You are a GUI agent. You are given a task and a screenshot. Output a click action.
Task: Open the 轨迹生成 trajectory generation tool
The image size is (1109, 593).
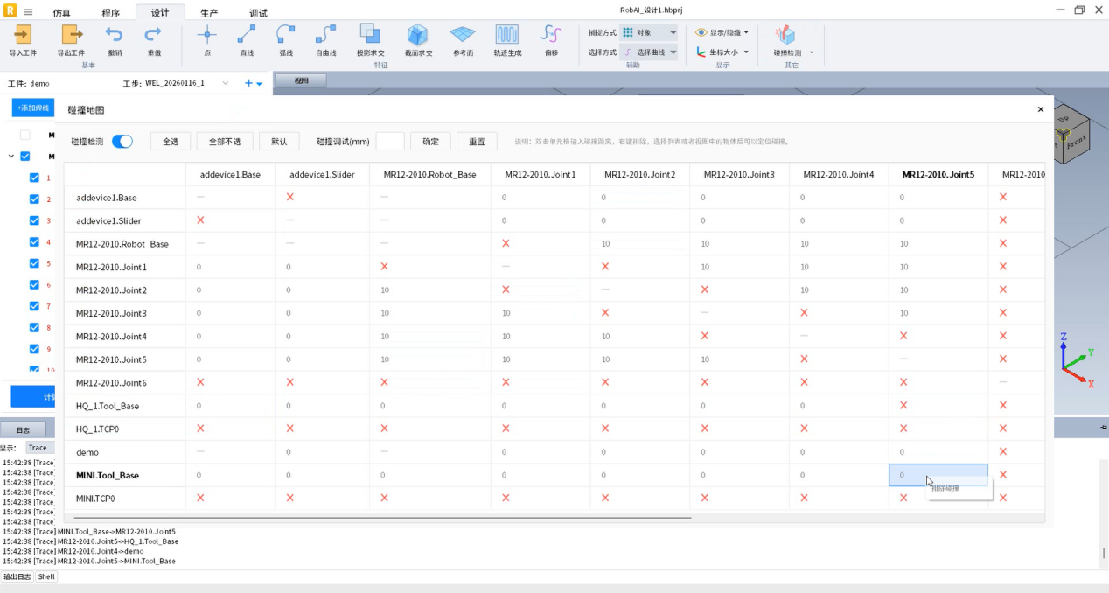(506, 36)
